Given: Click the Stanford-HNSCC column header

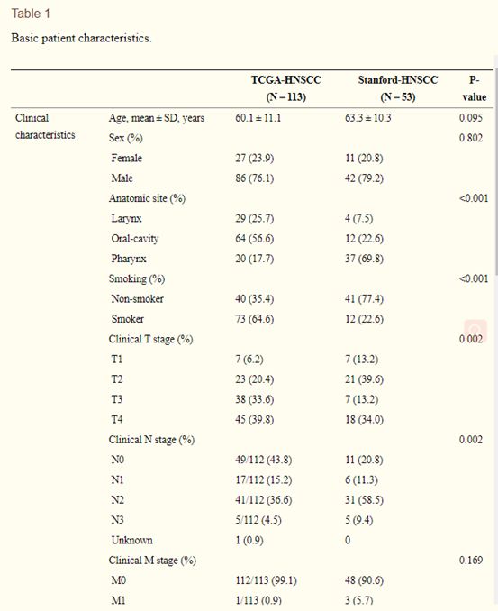Looking at the screenshot, I should (398, 88).
